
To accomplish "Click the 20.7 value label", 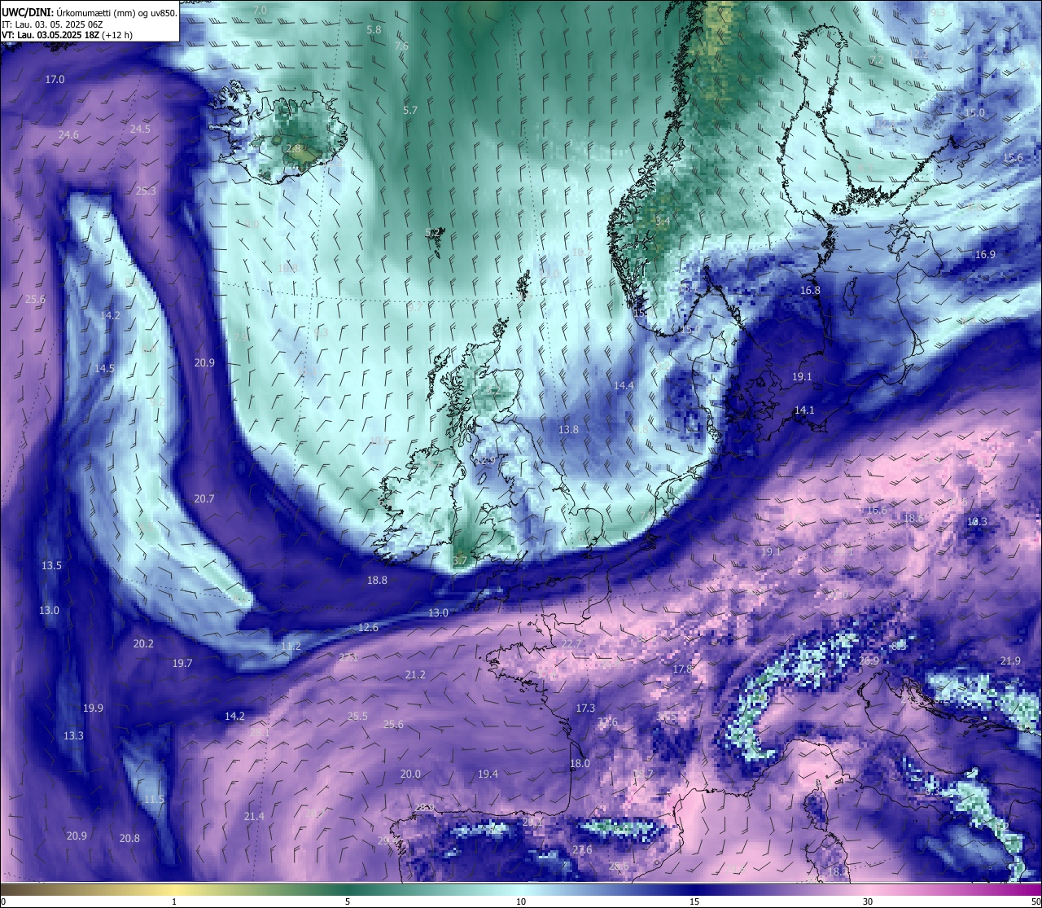I will click(204, 498).
